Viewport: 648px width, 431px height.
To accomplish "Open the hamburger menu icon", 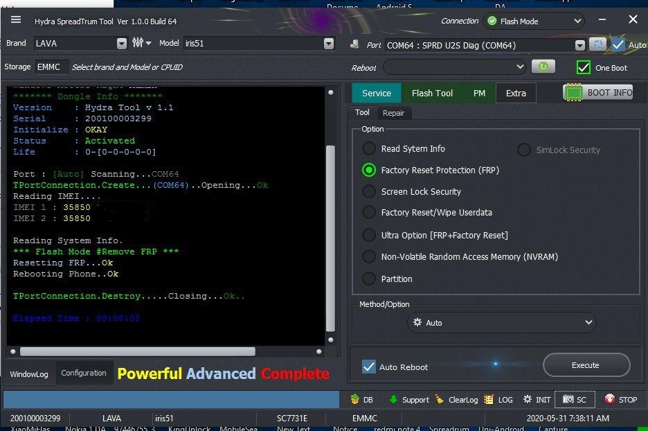I will click(16, 19).
